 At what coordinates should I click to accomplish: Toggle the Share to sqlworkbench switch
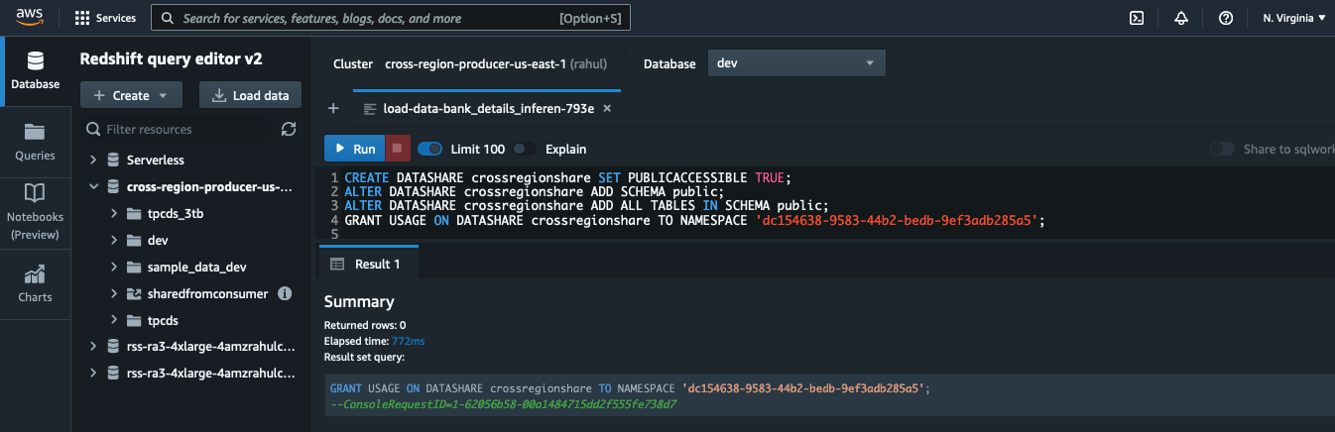click(1222, 149)
